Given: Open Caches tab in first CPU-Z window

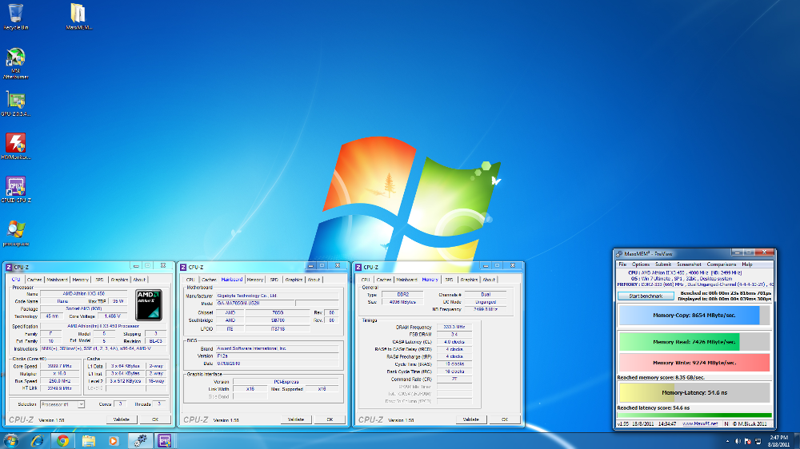Looking at the screenshot, I should coord(34,280).
